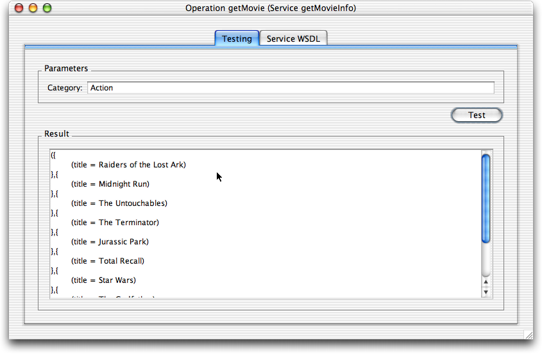Click the 'Jurassic Park' title line

pyautogui.click(x=110, y=242)
